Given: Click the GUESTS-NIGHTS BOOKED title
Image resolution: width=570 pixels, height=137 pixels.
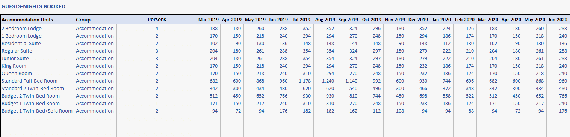Looking at the screenshot, I should pos(33,6).
